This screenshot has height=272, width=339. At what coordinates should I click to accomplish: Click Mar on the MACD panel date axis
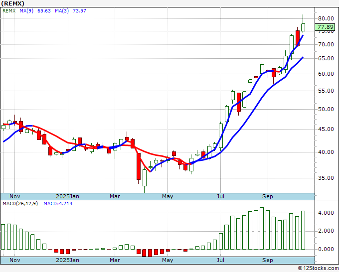pos(115,260)
